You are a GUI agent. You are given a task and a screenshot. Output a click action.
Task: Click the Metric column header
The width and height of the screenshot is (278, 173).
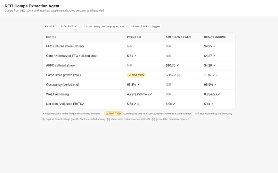tap(51, 37)
